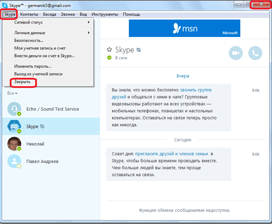Click the Skype logo in the title bar
Viewport: 272px width, 224px height.
(5, 5)
